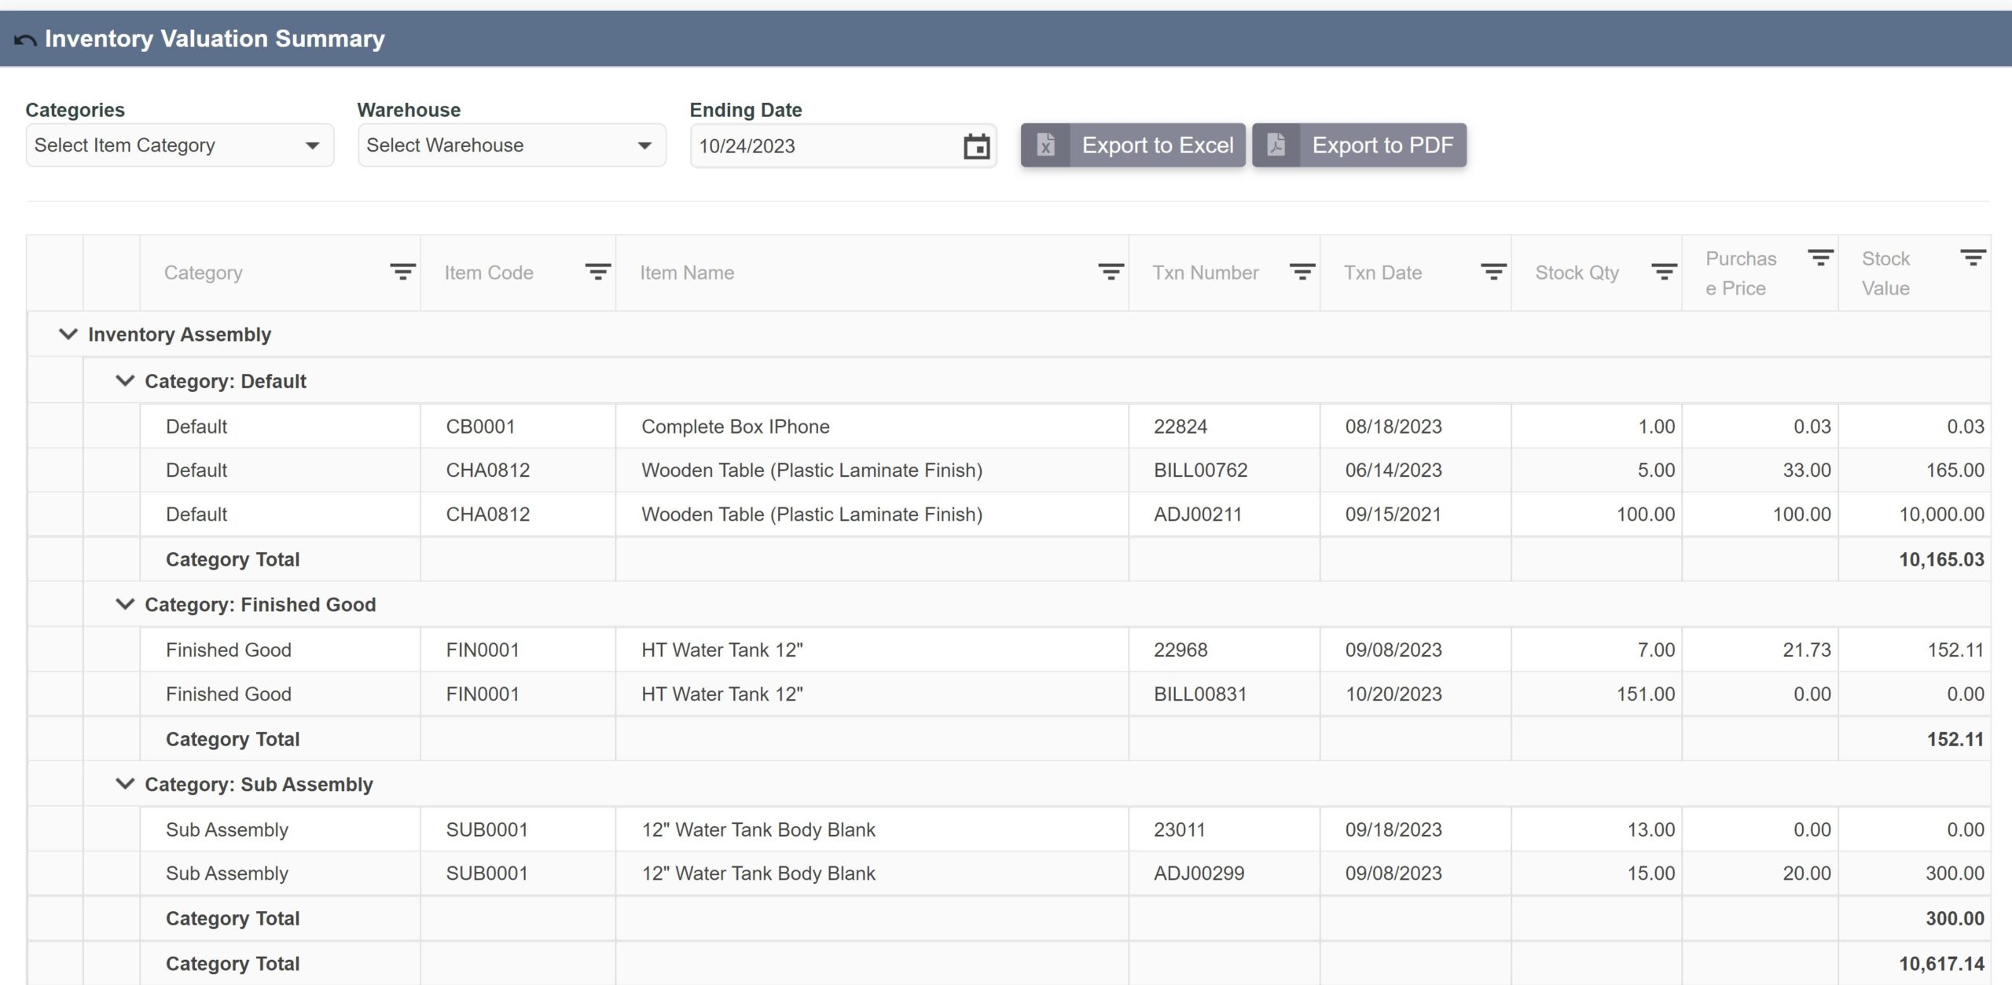Click Export to Excel button
Viewport: 2012px width, 985px height.
click(1134, 144)
